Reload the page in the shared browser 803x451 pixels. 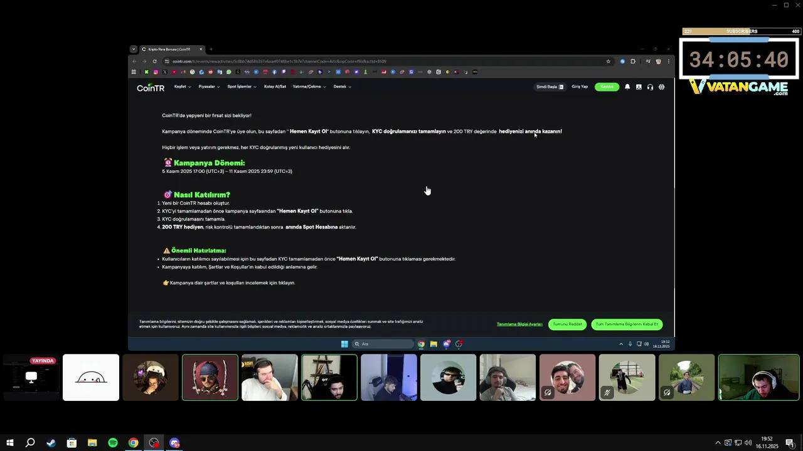pyautogui.click(x=154, y=61)
